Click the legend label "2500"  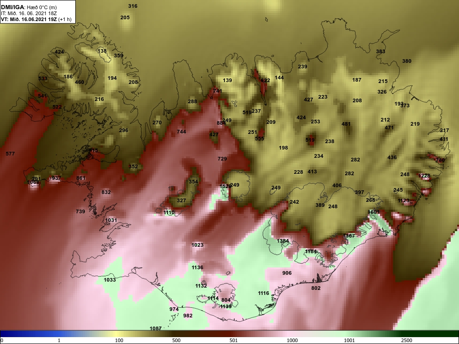(x=408, y=340)
